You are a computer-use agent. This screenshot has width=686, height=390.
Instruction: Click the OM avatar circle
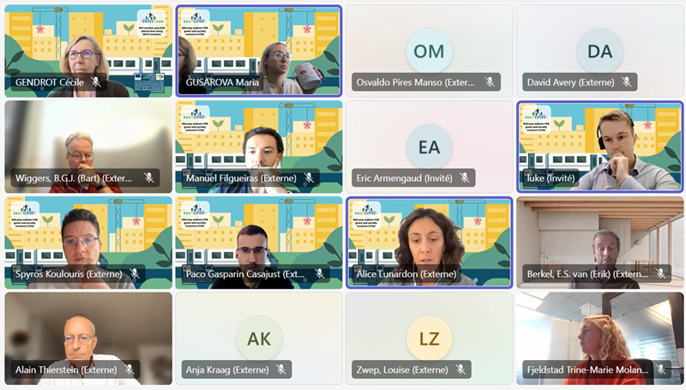(x=430, y=51)
